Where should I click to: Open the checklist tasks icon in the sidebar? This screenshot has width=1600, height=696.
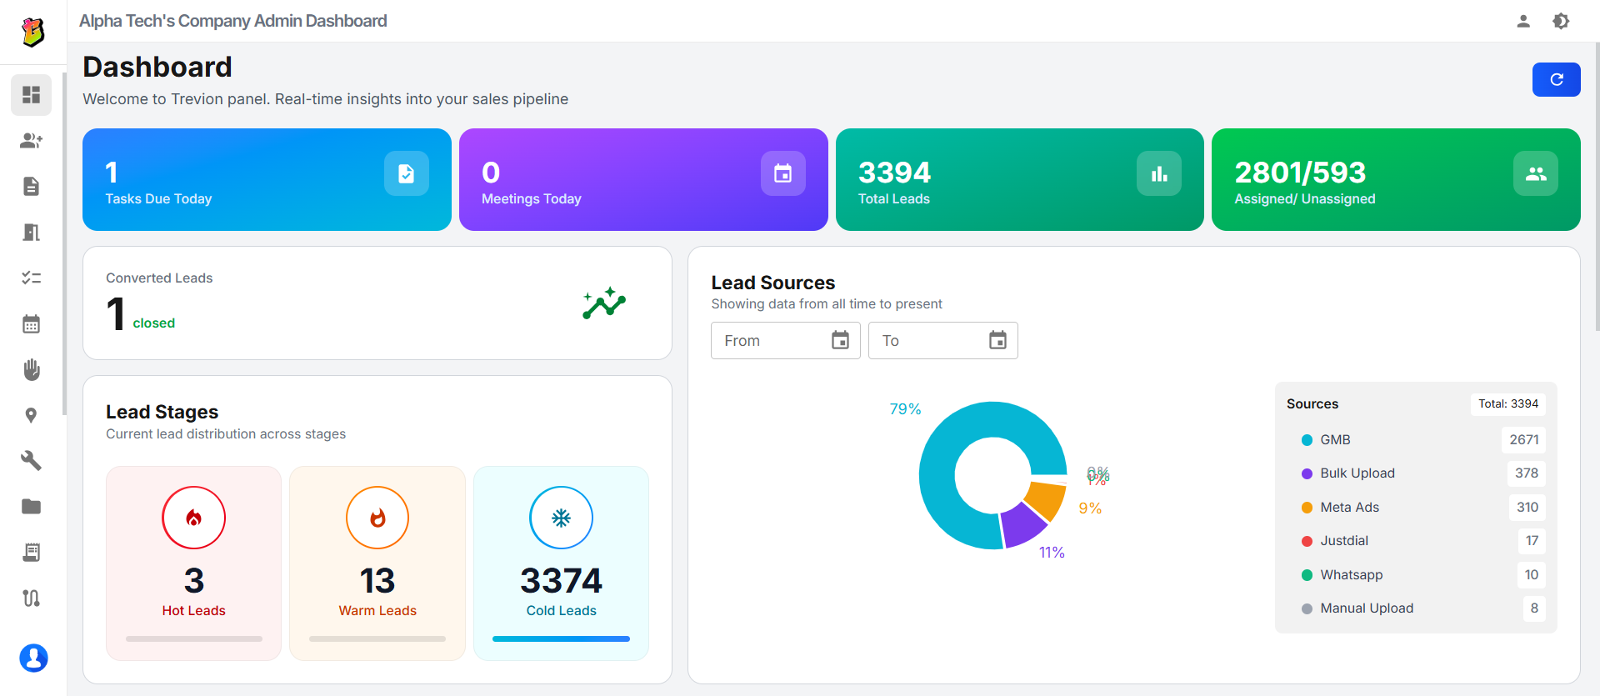pos(32,278)
